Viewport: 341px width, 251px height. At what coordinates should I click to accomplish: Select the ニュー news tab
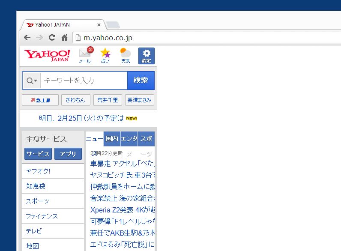[95, 139]
